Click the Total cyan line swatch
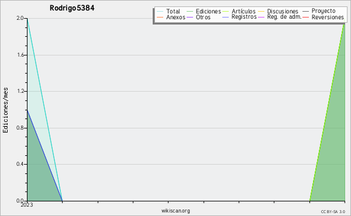 click(160, 12)
